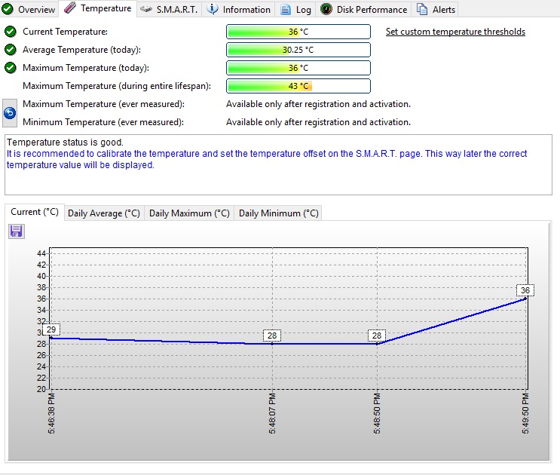
Task: Show the Daily Maximum (°C) graph tab
Action: pyautogui.click(x=189, y=213)
